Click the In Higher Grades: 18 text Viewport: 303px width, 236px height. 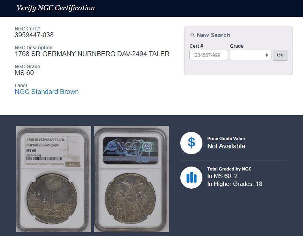235,184
